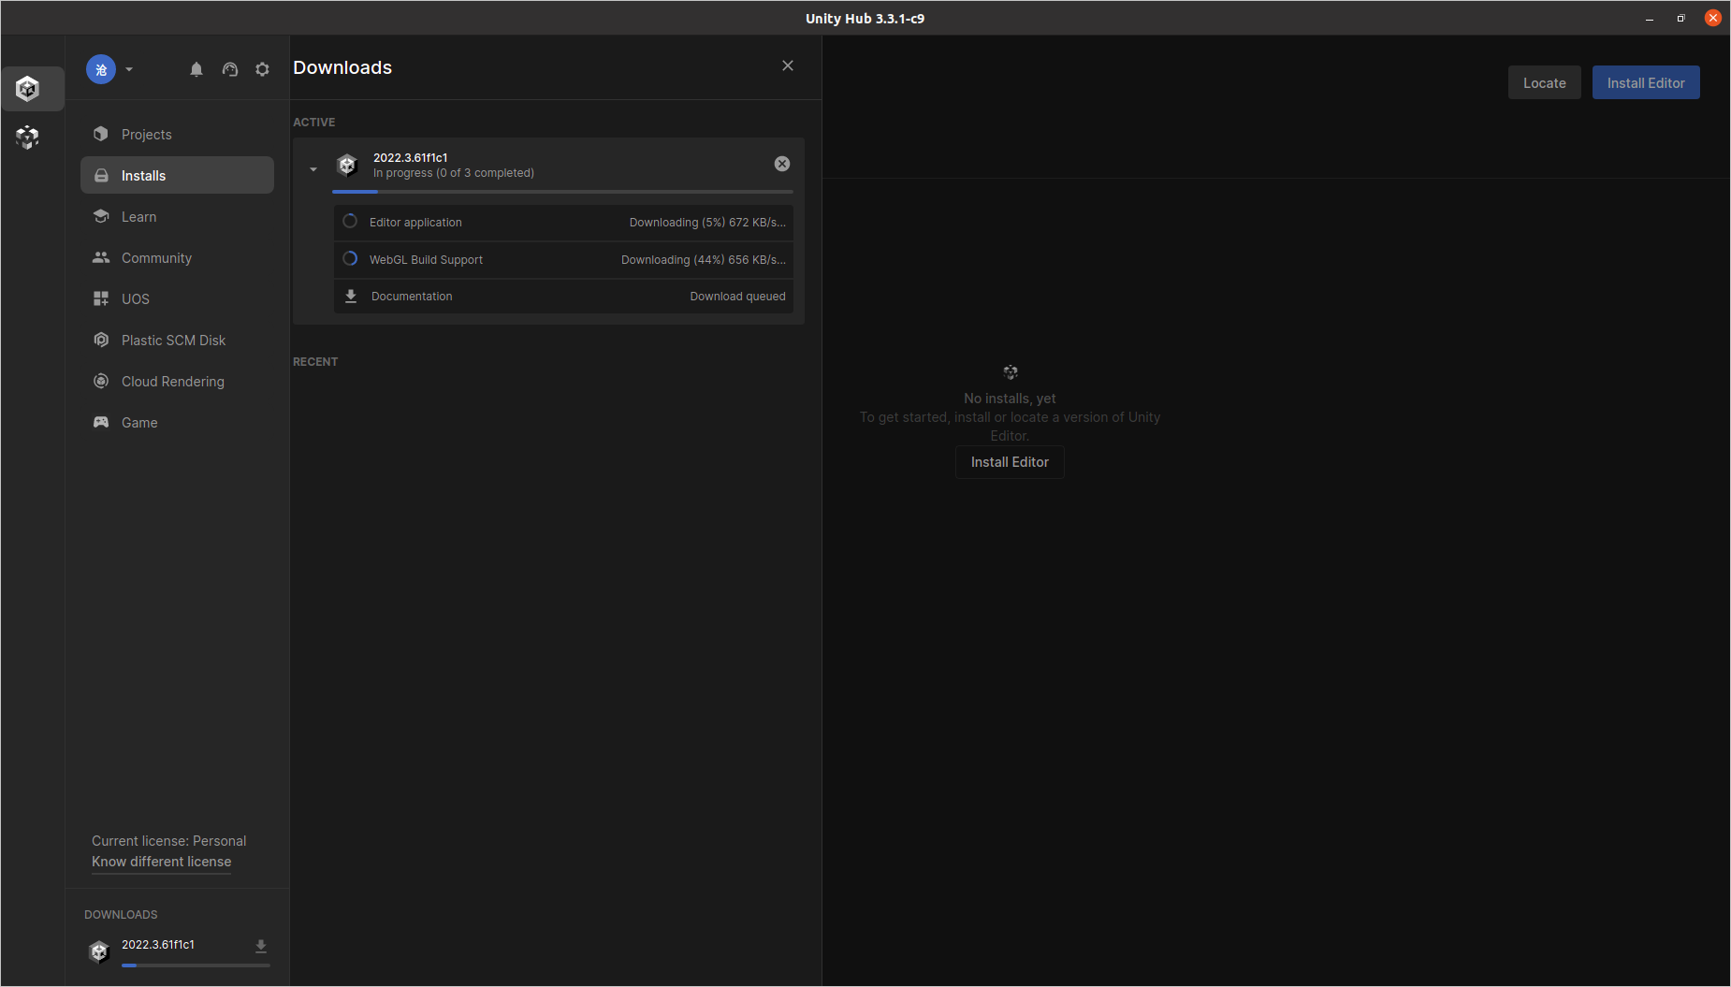
Task: Click the Unity icon beside 2022.3.61f1c1 in Downloads
Action: (x=347, y=166)
